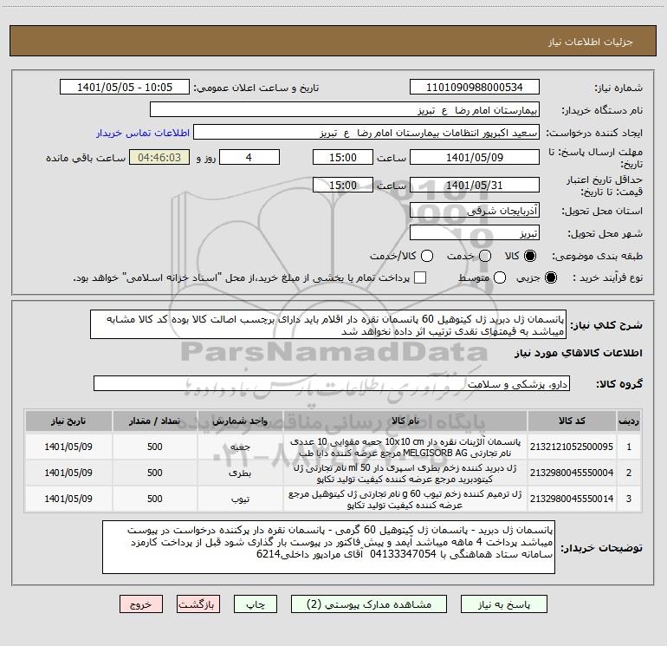
Task: Select the کالا/خدمت radio button
Action: 427,256
